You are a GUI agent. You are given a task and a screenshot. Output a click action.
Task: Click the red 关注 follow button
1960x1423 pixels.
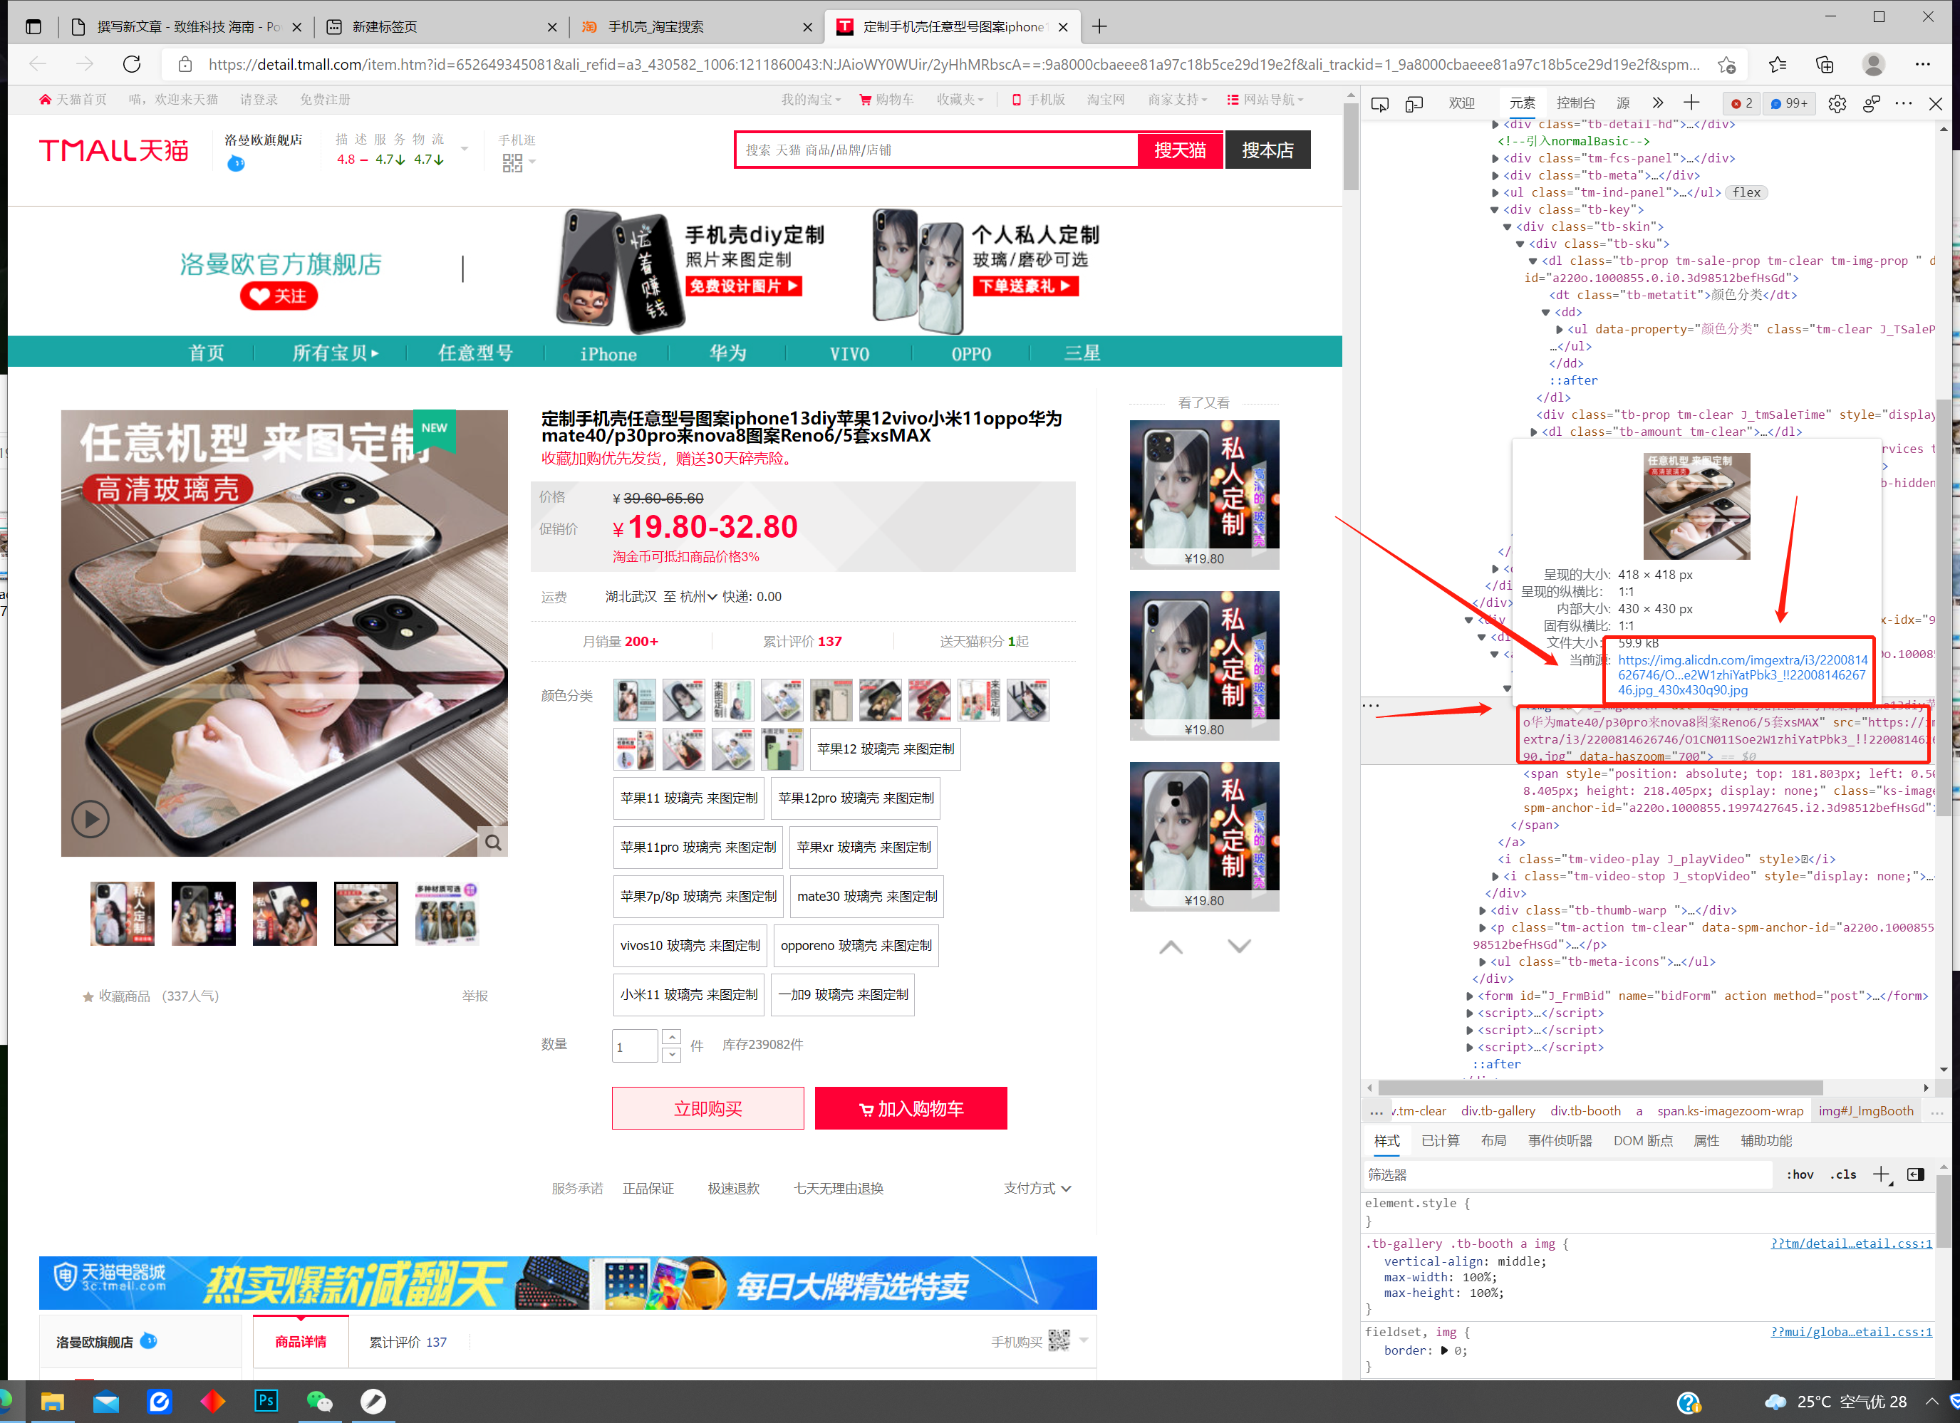tap(279, 296)
